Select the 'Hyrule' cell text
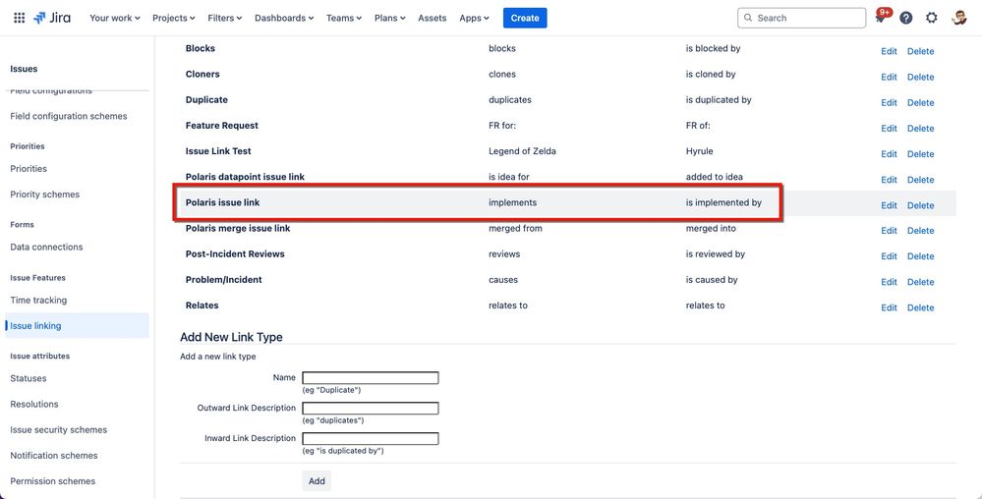Viewport: 982px width, 499px height. click(x=700, y=151)
